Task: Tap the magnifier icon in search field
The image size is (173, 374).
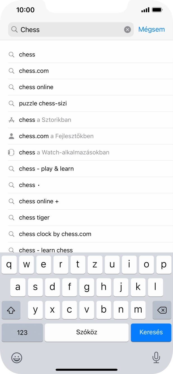Action: tap(15, 30)
